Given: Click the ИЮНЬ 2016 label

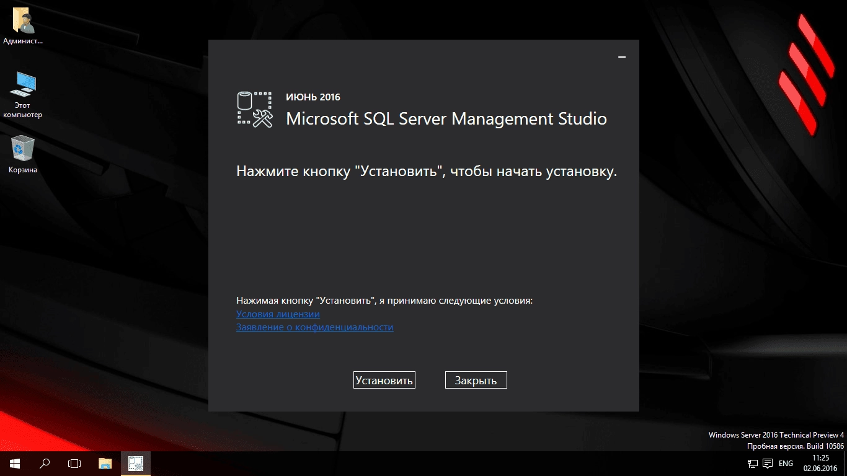Looking at the screenshot, I should pyautogui.click(x=313, y=97).
